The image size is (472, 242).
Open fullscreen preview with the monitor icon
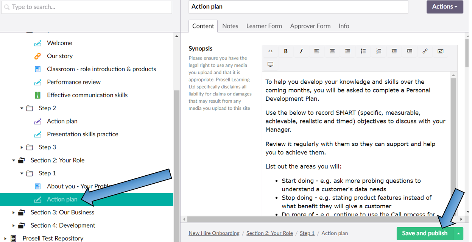point(270,64)
